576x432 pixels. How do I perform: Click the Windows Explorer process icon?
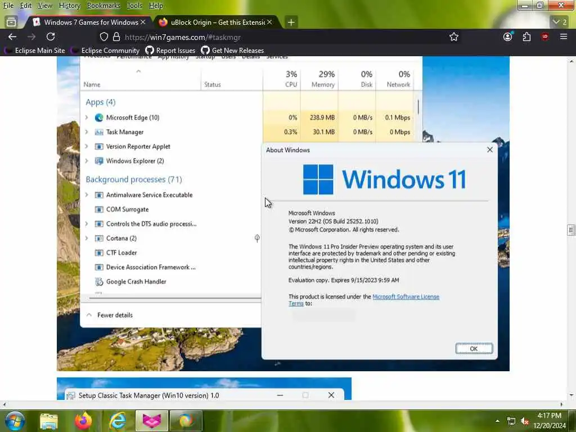pyautogui.click(x=99, y=160)
